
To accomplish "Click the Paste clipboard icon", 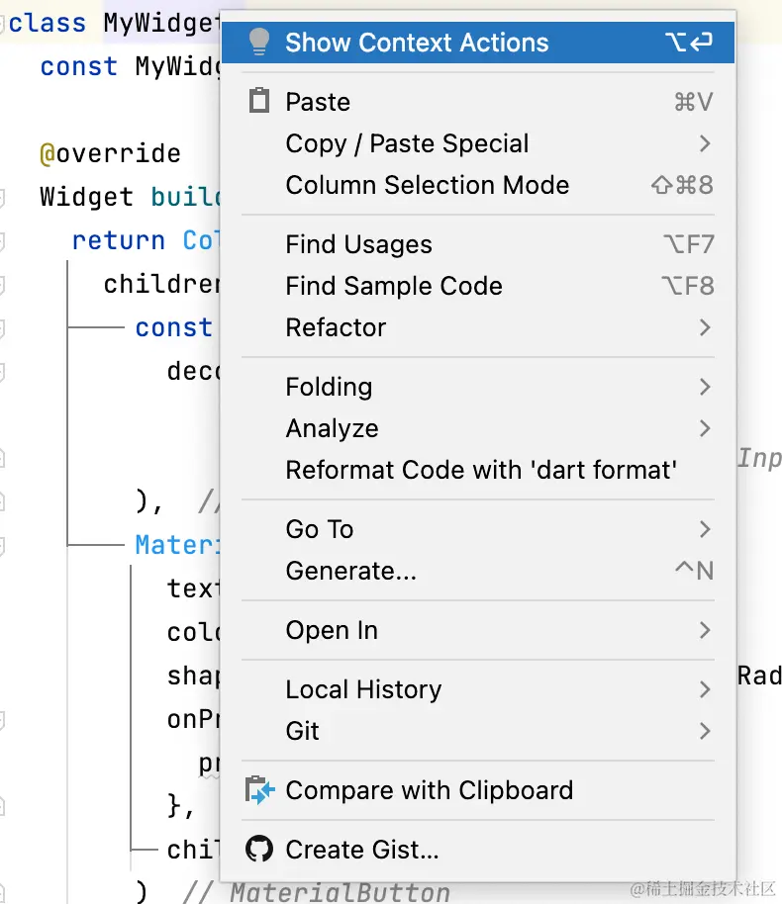I will point(259,101).
